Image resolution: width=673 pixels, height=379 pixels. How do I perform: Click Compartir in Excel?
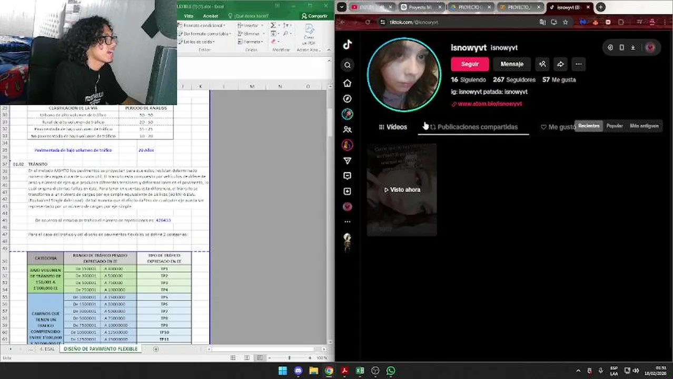314,16
